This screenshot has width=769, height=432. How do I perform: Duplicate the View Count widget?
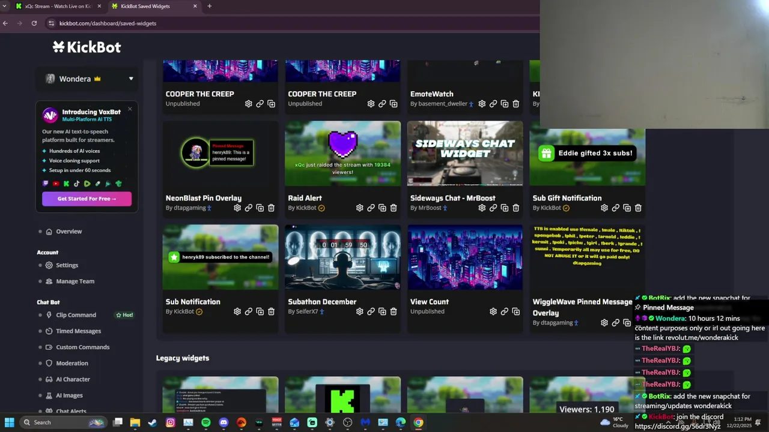[515, 311]
